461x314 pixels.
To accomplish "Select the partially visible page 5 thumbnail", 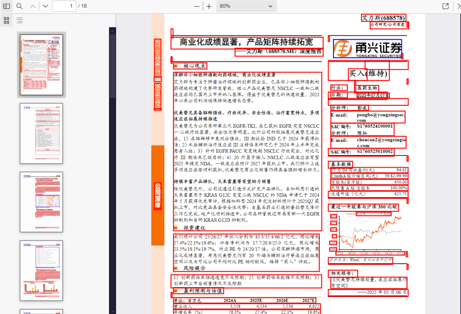I will pos(41,312).
